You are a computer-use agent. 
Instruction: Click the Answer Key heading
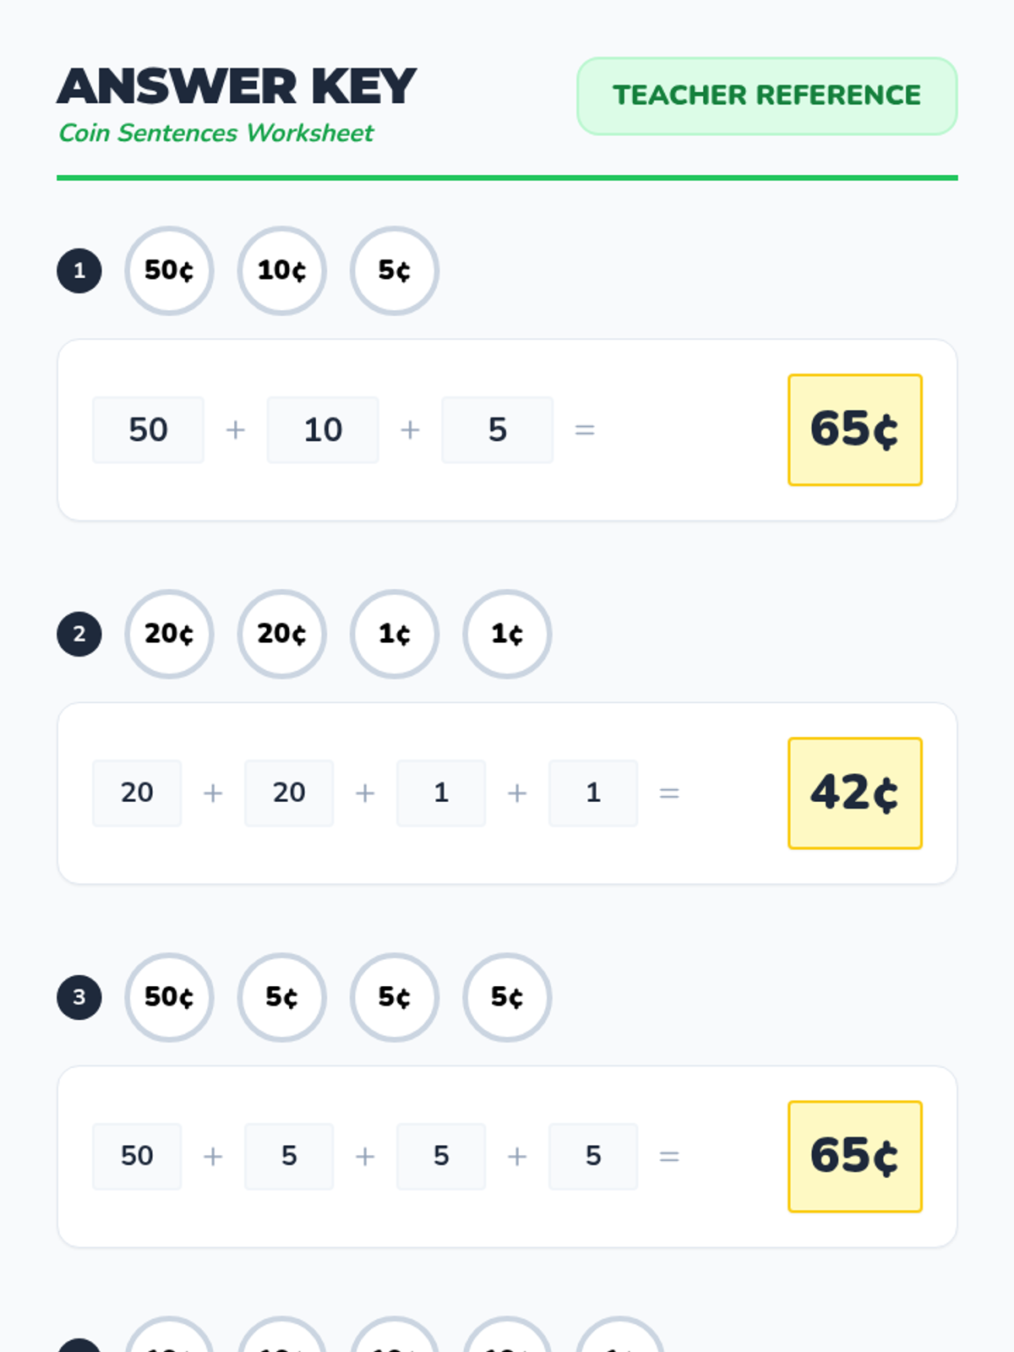coord(237,86)
